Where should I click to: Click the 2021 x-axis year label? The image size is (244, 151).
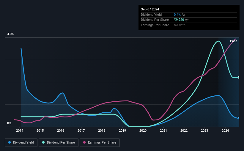(x=163, y=130)
